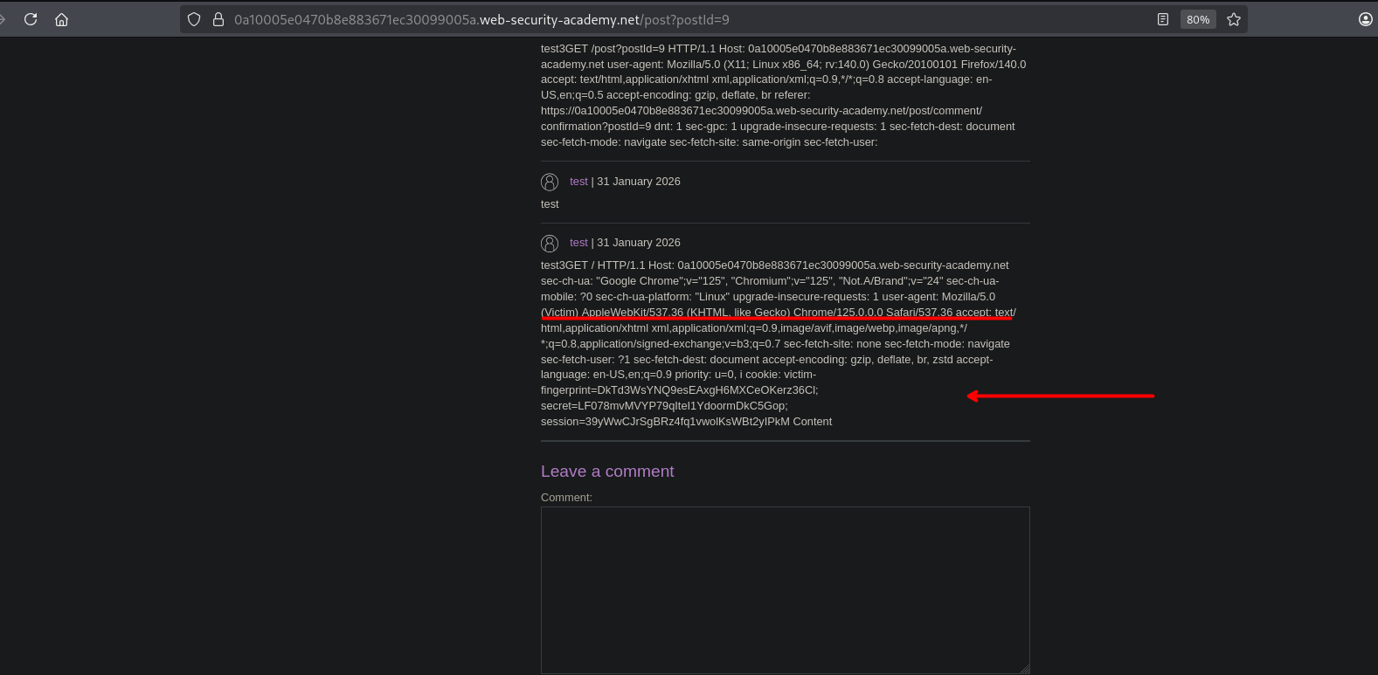This screenshot has height=675, width=1378.
Task: Open the author link of the short test comment
Action: tap(578, 182)
